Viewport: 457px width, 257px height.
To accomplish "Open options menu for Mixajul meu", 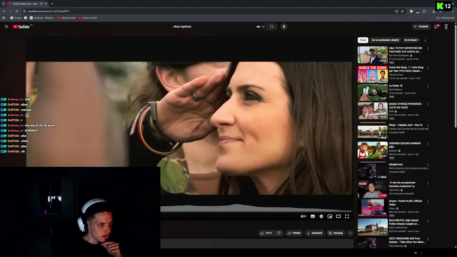I will point(428,165).
